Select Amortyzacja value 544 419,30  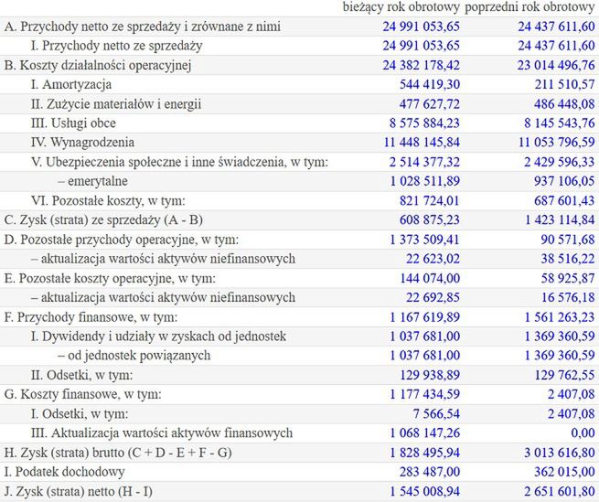pos(430,84)
